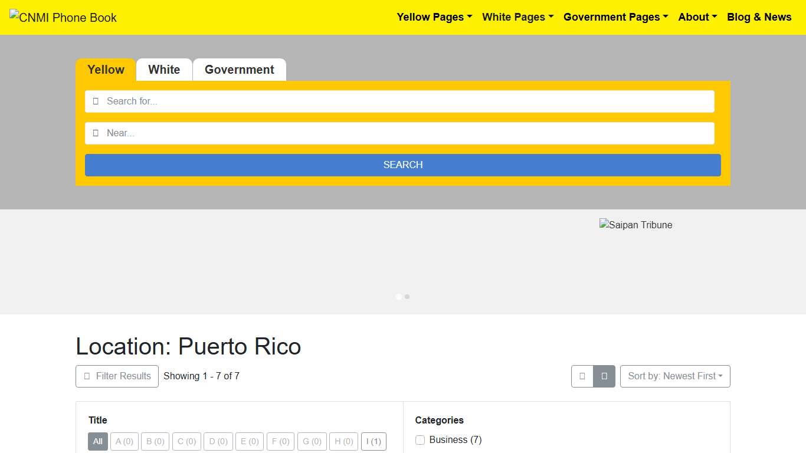The height and width of the screenshot is (453, 806).
Task: Click the location pin icon in Near field
Action: click(96, 133)
